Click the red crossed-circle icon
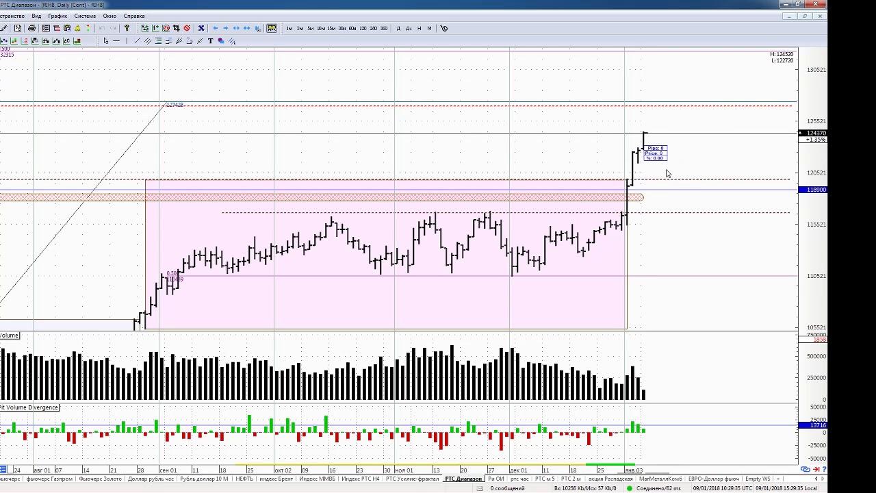The image size is (876, 493). point(187,28)
